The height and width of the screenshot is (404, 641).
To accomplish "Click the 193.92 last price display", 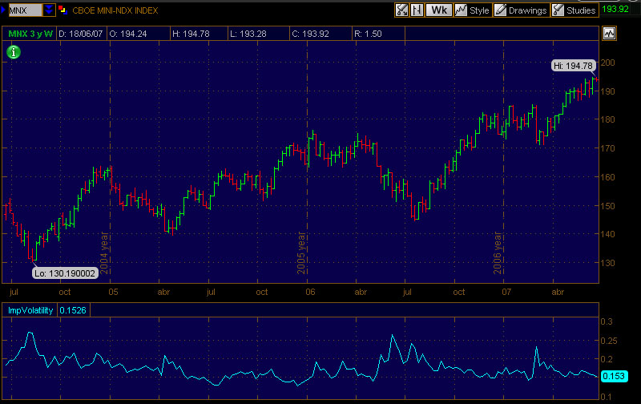I will (x=615, y=10).
